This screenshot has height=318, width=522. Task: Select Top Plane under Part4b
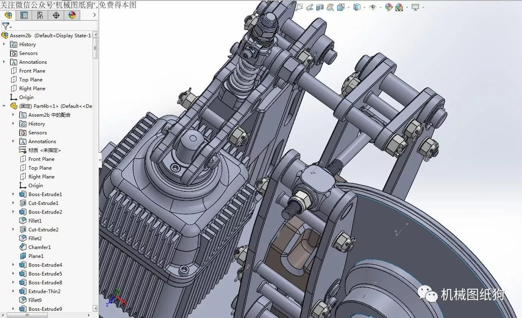[36, 168]
